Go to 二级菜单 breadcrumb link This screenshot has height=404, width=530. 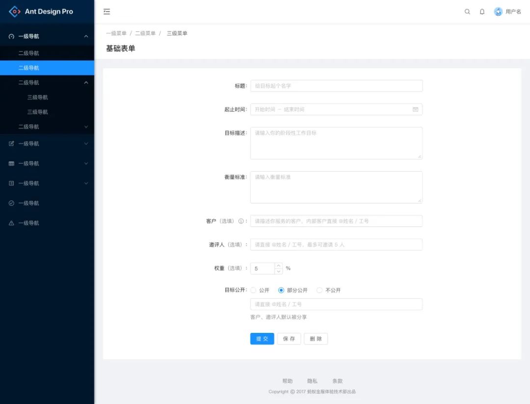click(145, 33)
